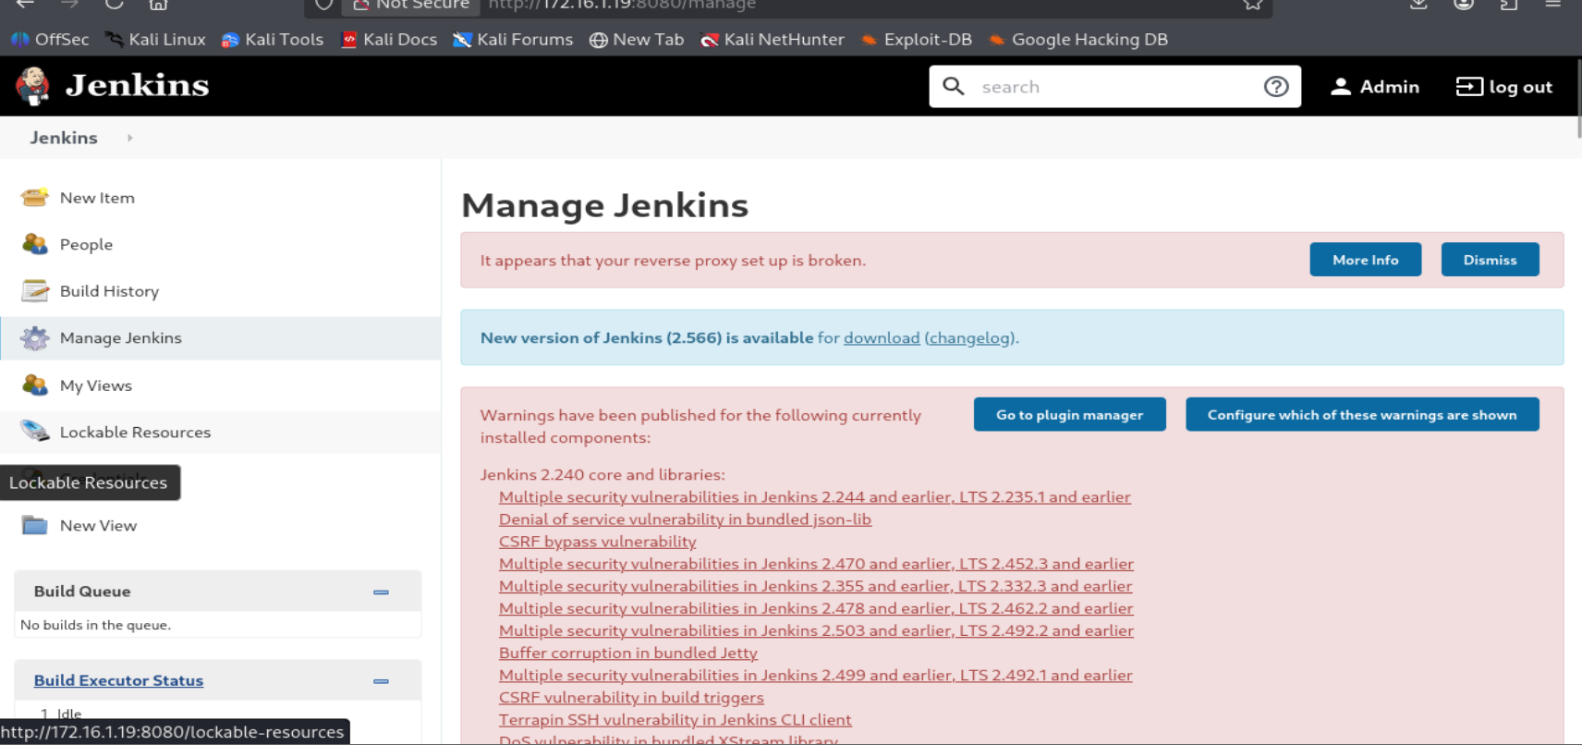The height and width of the screenshot is (745, 1582).
Task: Open the Kali Linux bookmark
Action: [x=155, y=40]
